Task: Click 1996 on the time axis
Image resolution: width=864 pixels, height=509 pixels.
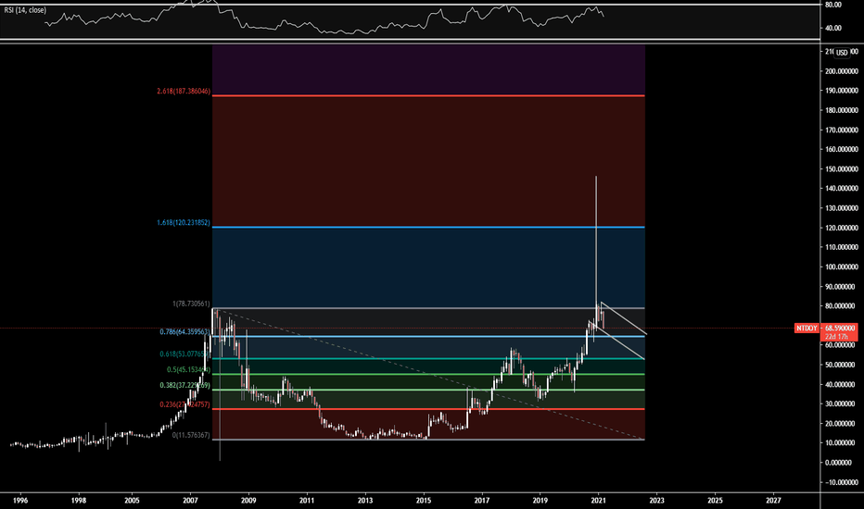Action: click(20, 500)
